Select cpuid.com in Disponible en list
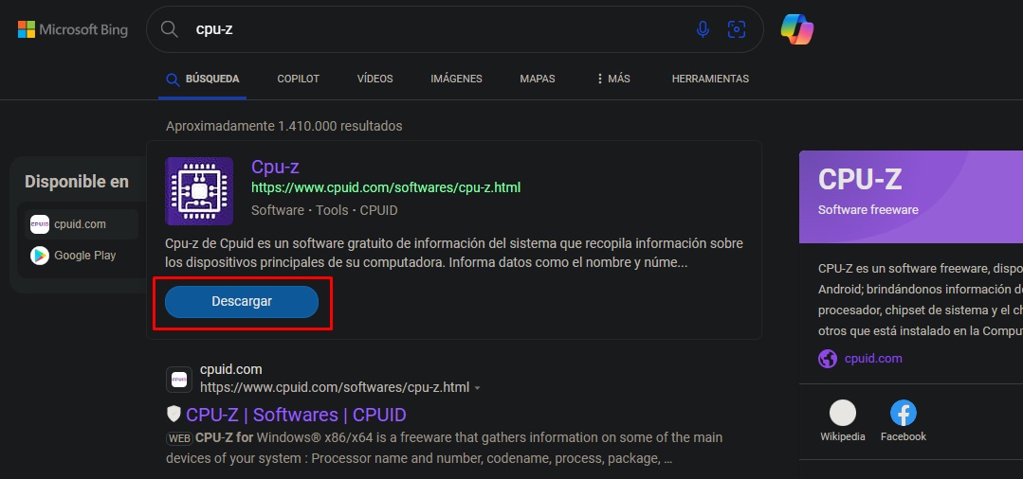The width and height of the screenshot is (1023, 479). tap(82, 224)
